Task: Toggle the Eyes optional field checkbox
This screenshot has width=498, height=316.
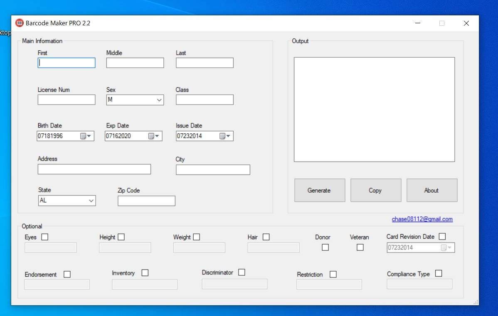Action: pos(44,237)
